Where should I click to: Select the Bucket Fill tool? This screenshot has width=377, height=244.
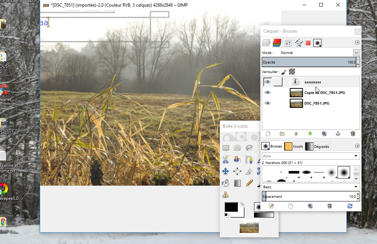click(226, 183)
